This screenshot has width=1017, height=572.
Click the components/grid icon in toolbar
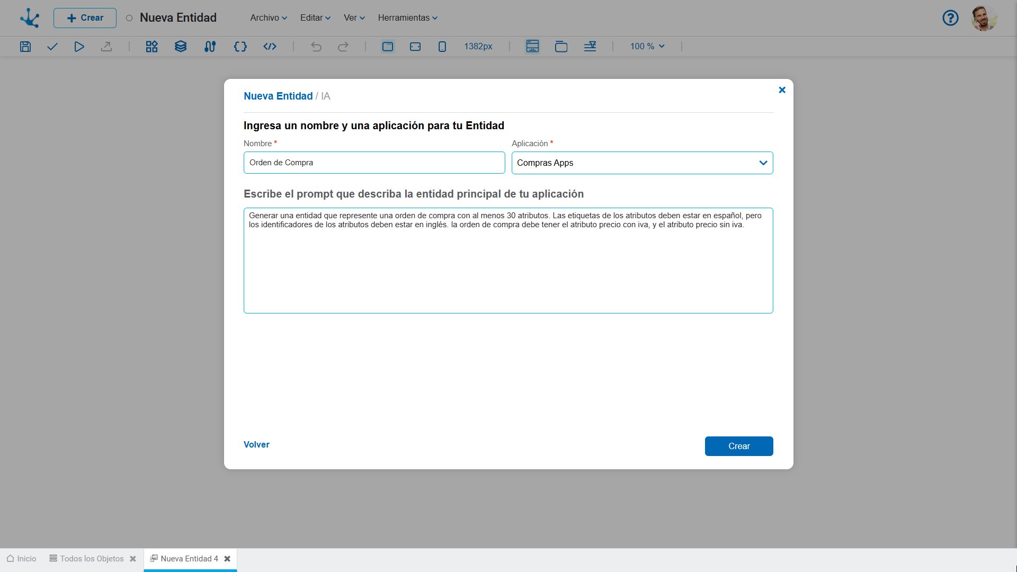[151, 46]
